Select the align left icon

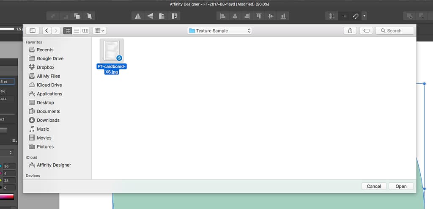pos(222,16)
